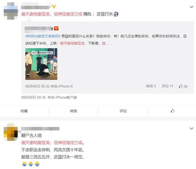Click 转发 in the post action bar
This screenshot has width=196, height=169.
tap(74, 111)
